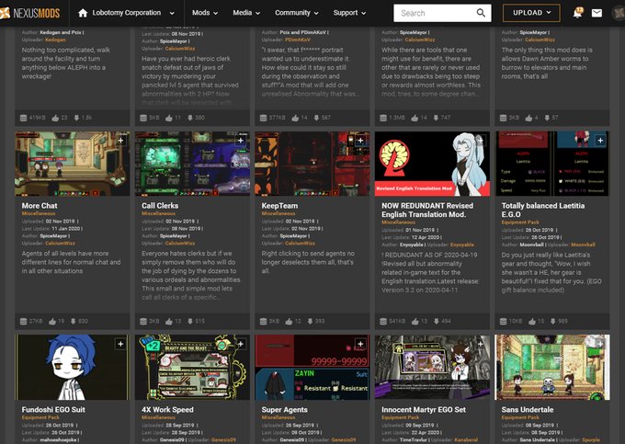Viewport: 625px width, 444px height.
Task: Open the UPLOAD dropdown button
Action: tap(531, 13)
